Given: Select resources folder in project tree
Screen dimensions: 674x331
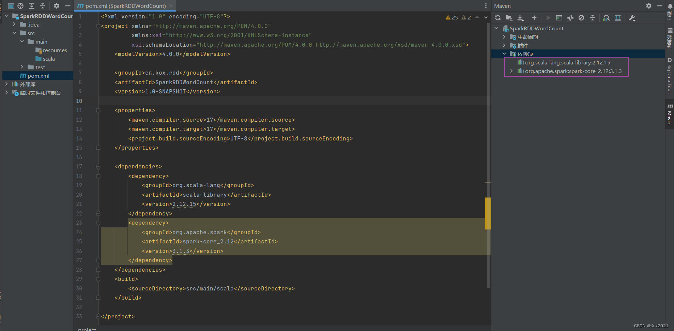Looking at the screenshot, I should click(x=51, y=50).
